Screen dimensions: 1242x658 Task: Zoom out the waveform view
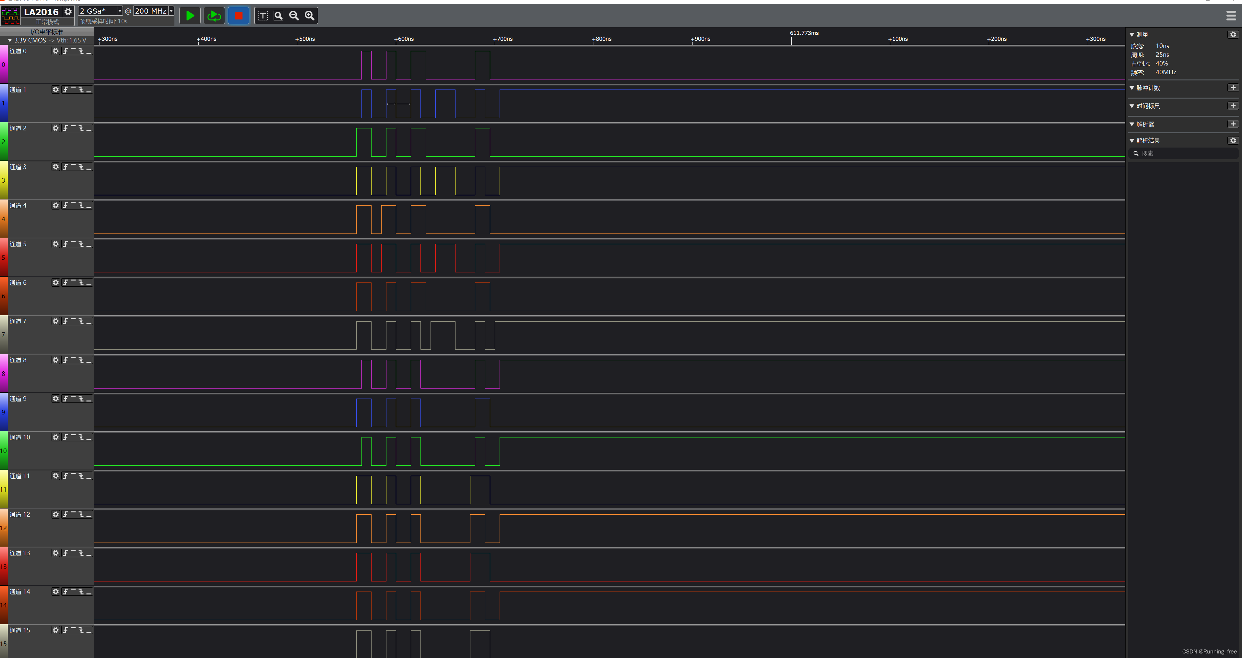click(294, 16)
